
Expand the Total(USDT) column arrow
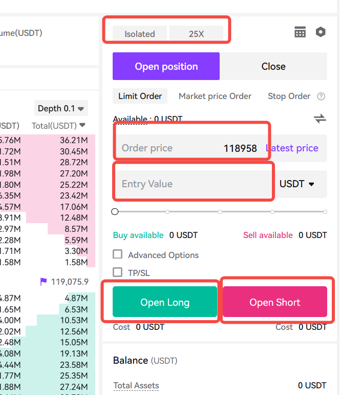[x=82, y=125]
